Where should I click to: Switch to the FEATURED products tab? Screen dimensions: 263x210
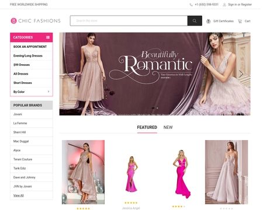[x=147, y=127]
